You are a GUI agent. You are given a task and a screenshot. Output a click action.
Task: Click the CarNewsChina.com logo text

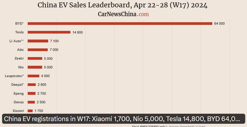pyautogui.click(x=123, y=14)
